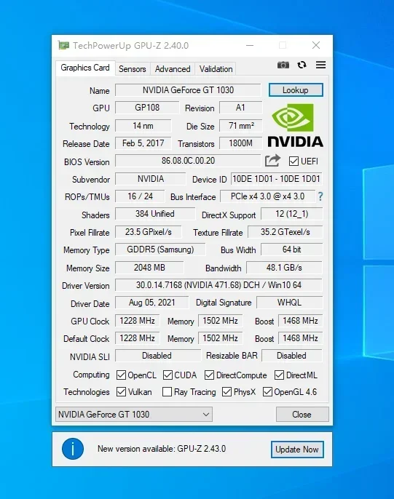The width and height of the screenshot is (394, 499).
Task: Click the Bus Width field 64 bit
Action: (x=292, y=249)
